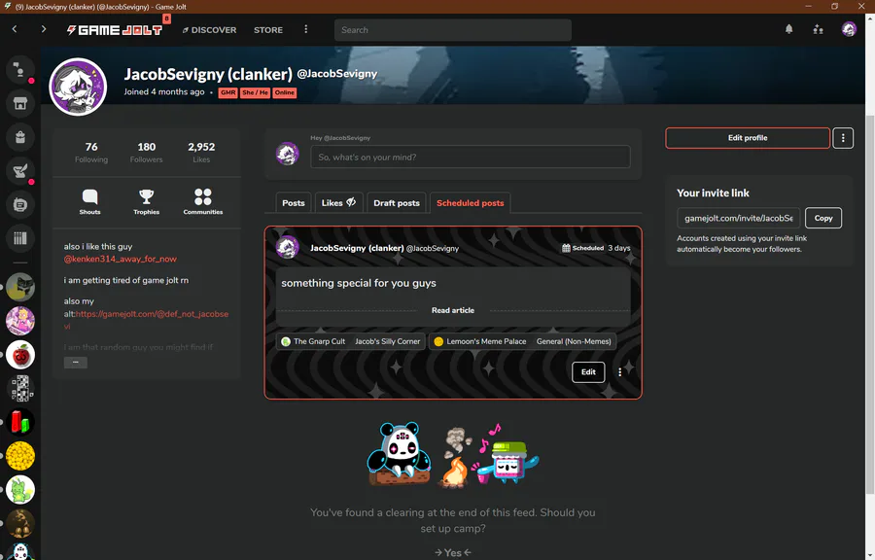Expand the truncated profile bio
This screenshot has width=875, height=560.
click(75, 363)
